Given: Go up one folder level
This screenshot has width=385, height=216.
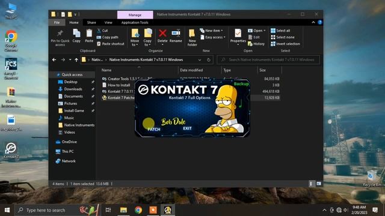Looking at the screenshot, I should click(x=76, y=60).
